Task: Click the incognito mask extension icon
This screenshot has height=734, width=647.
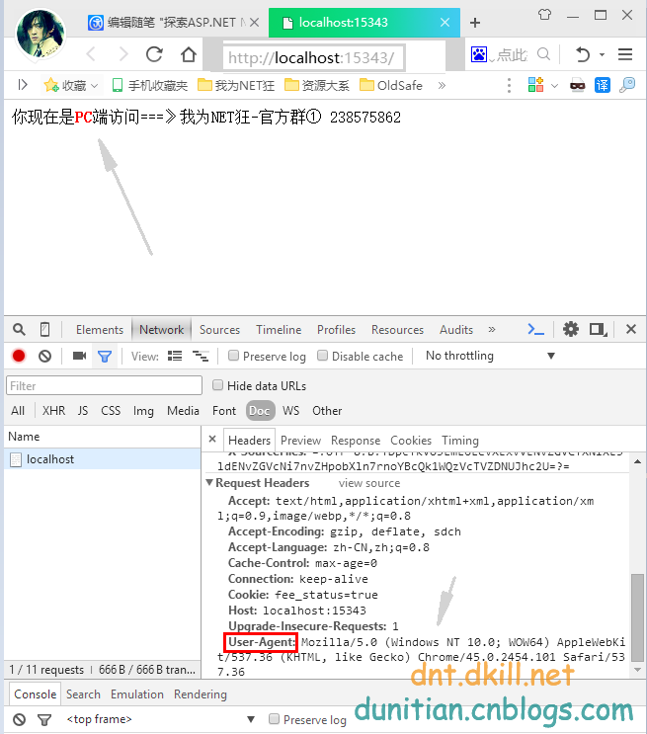Action: tap(577, 86)
